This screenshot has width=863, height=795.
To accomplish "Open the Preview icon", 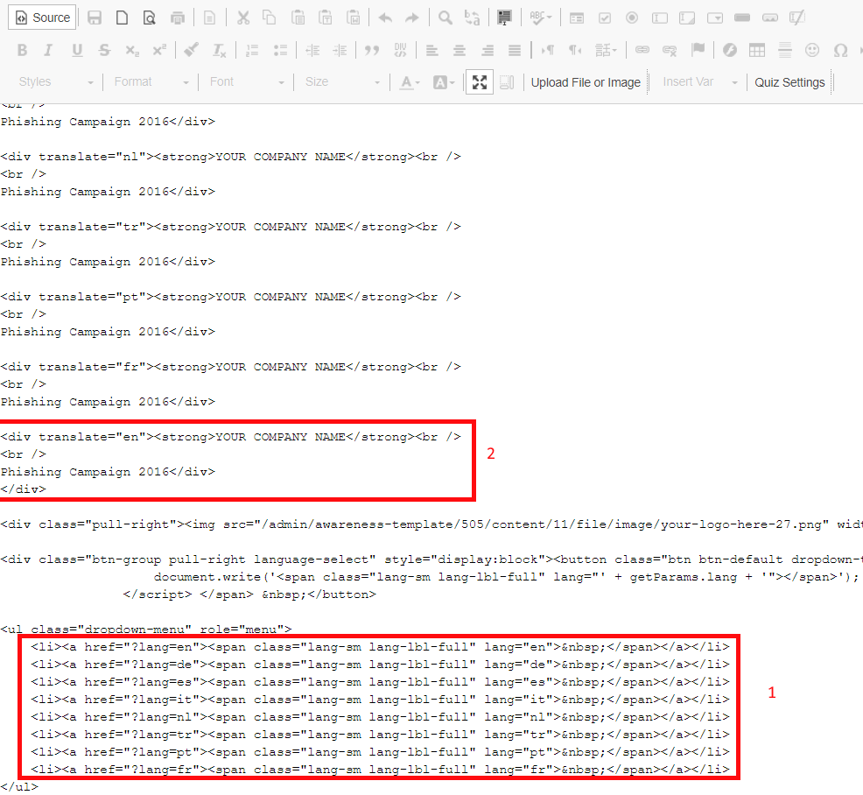I will point(149,18).
